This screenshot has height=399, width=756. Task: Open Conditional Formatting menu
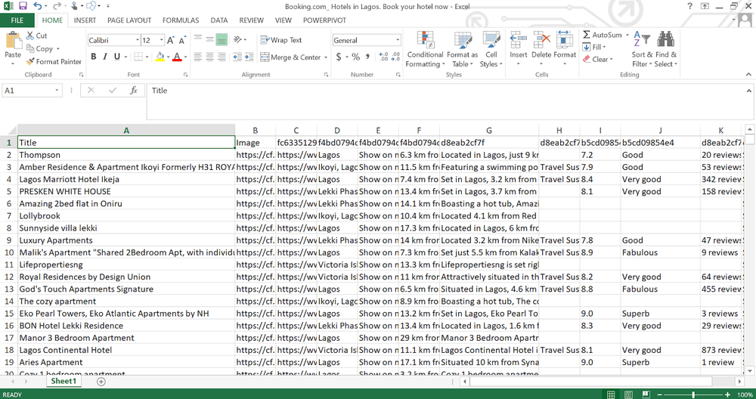(x=425, y=50)
